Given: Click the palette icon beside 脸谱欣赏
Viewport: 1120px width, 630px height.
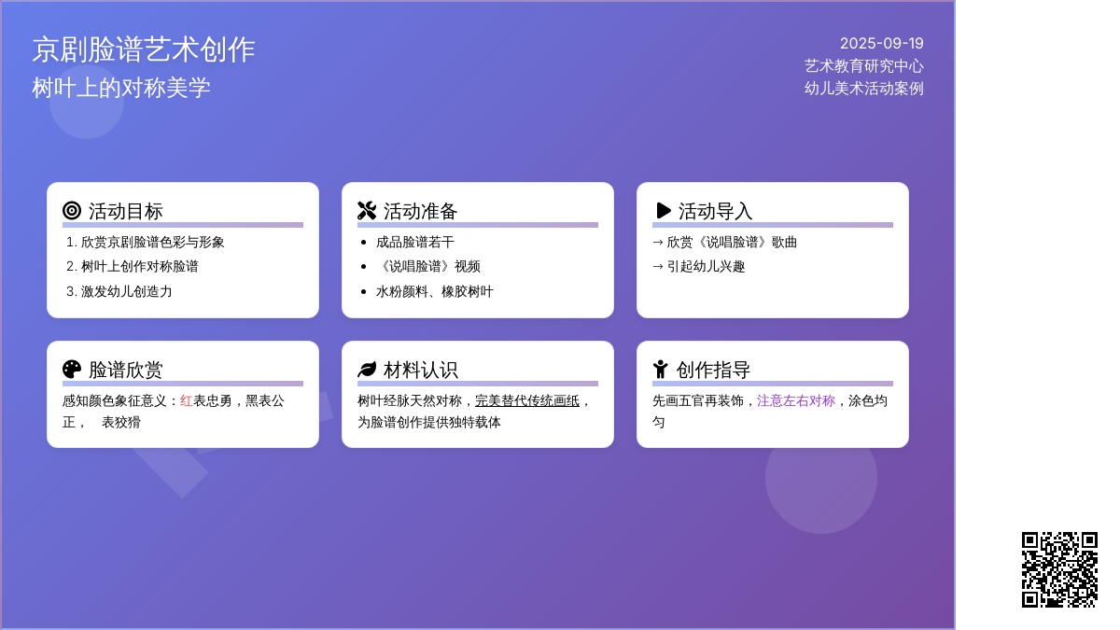Looking at the screenshot, I should click(x=72, y=370).
